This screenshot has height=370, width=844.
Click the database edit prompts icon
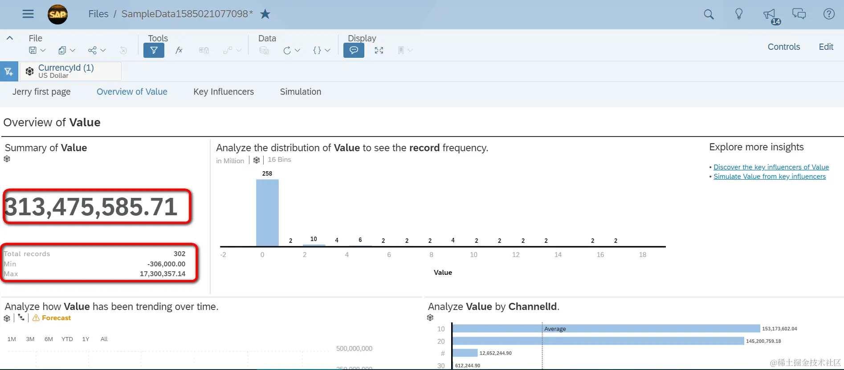pyautogui.click(x=264, y=50)
